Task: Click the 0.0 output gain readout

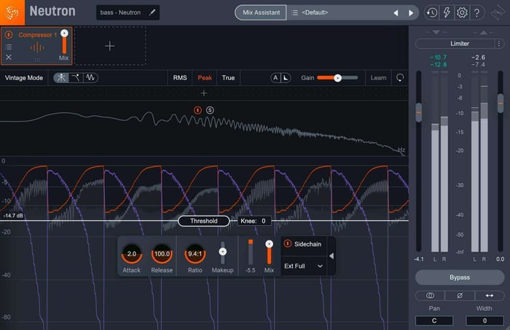Action: tap(500, 259)
